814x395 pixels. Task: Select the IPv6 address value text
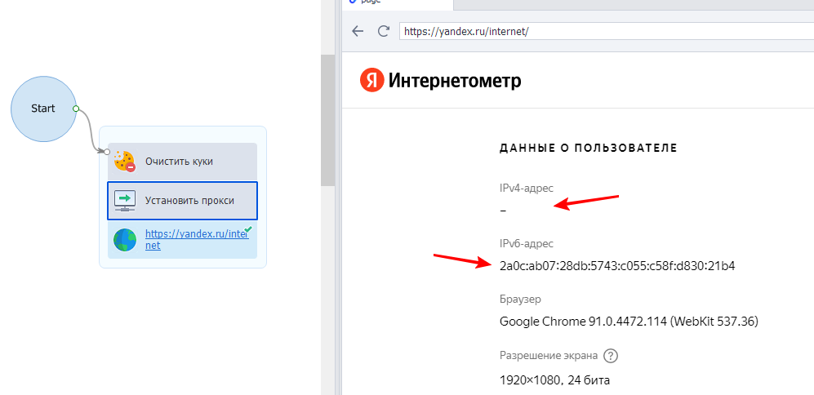pos(617,266)
